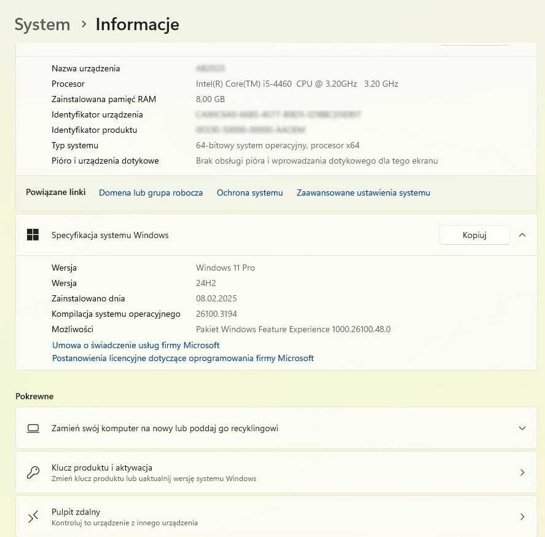Image resolution: width=545 pixels, height=537 pixels.
Task: Click the key icon beside Klucz produktu i aktywacja
Action: (33, 472)
